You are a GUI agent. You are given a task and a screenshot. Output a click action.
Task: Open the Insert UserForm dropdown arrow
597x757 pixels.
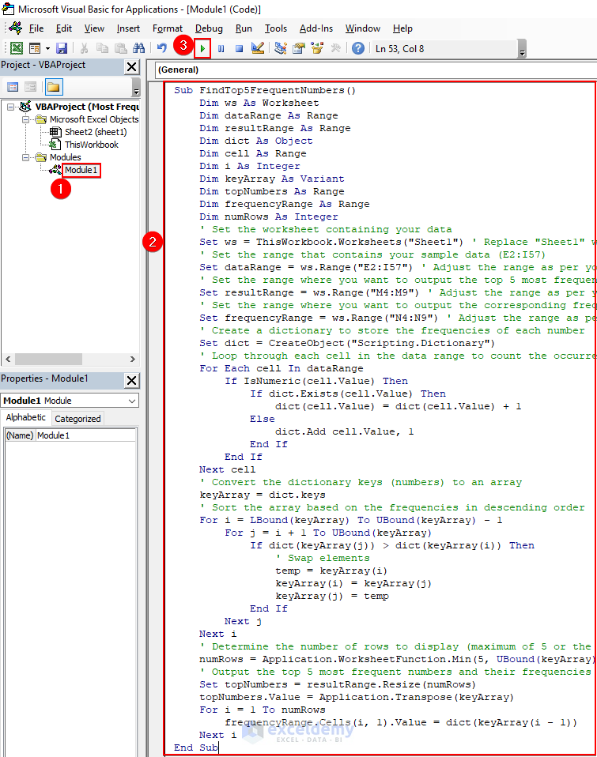(47, 48)
